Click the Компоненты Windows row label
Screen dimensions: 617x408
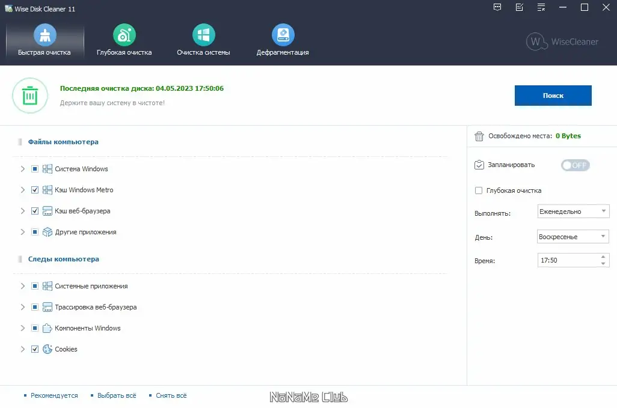tap(88, 328)
